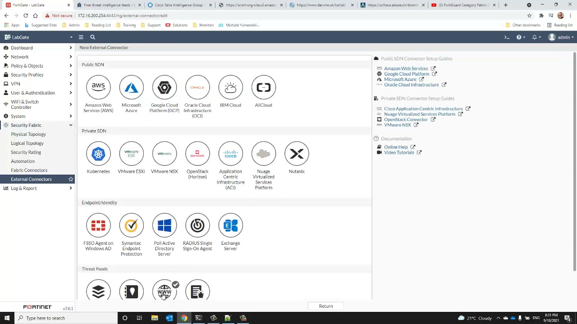The height and width of the screenshot is (324, 577).
Task: Collapse the Security Fabric menu
Action: coord(37,125)
